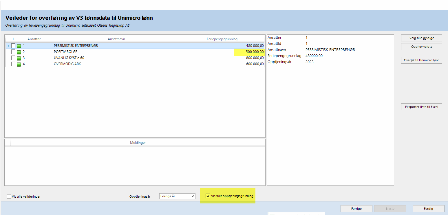Enable Vis alle valideringer checkbox
The image size is (448, 215).
tap(9, 196)
